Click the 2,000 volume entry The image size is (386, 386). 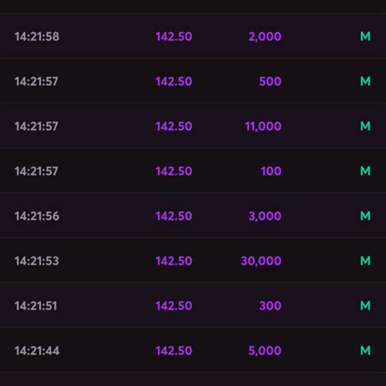[x=265, y=37]
